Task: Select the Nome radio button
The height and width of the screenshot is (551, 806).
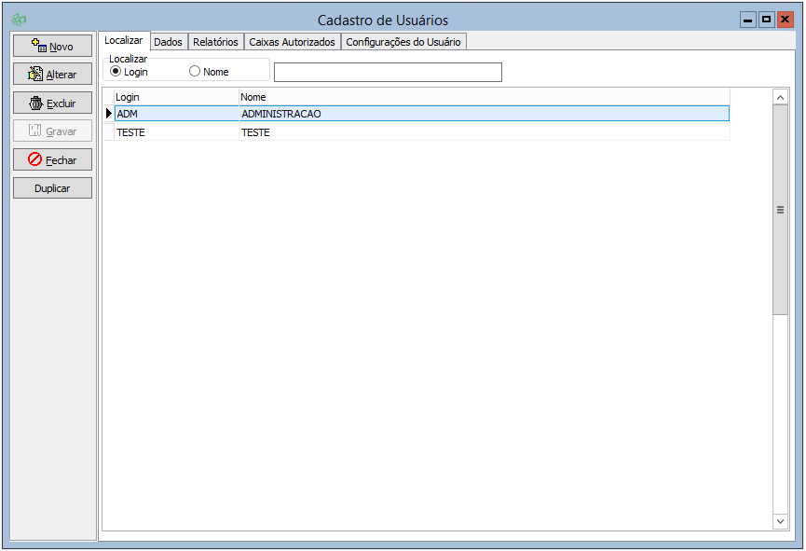Action: pyautogui.click(x=195, y=72)
